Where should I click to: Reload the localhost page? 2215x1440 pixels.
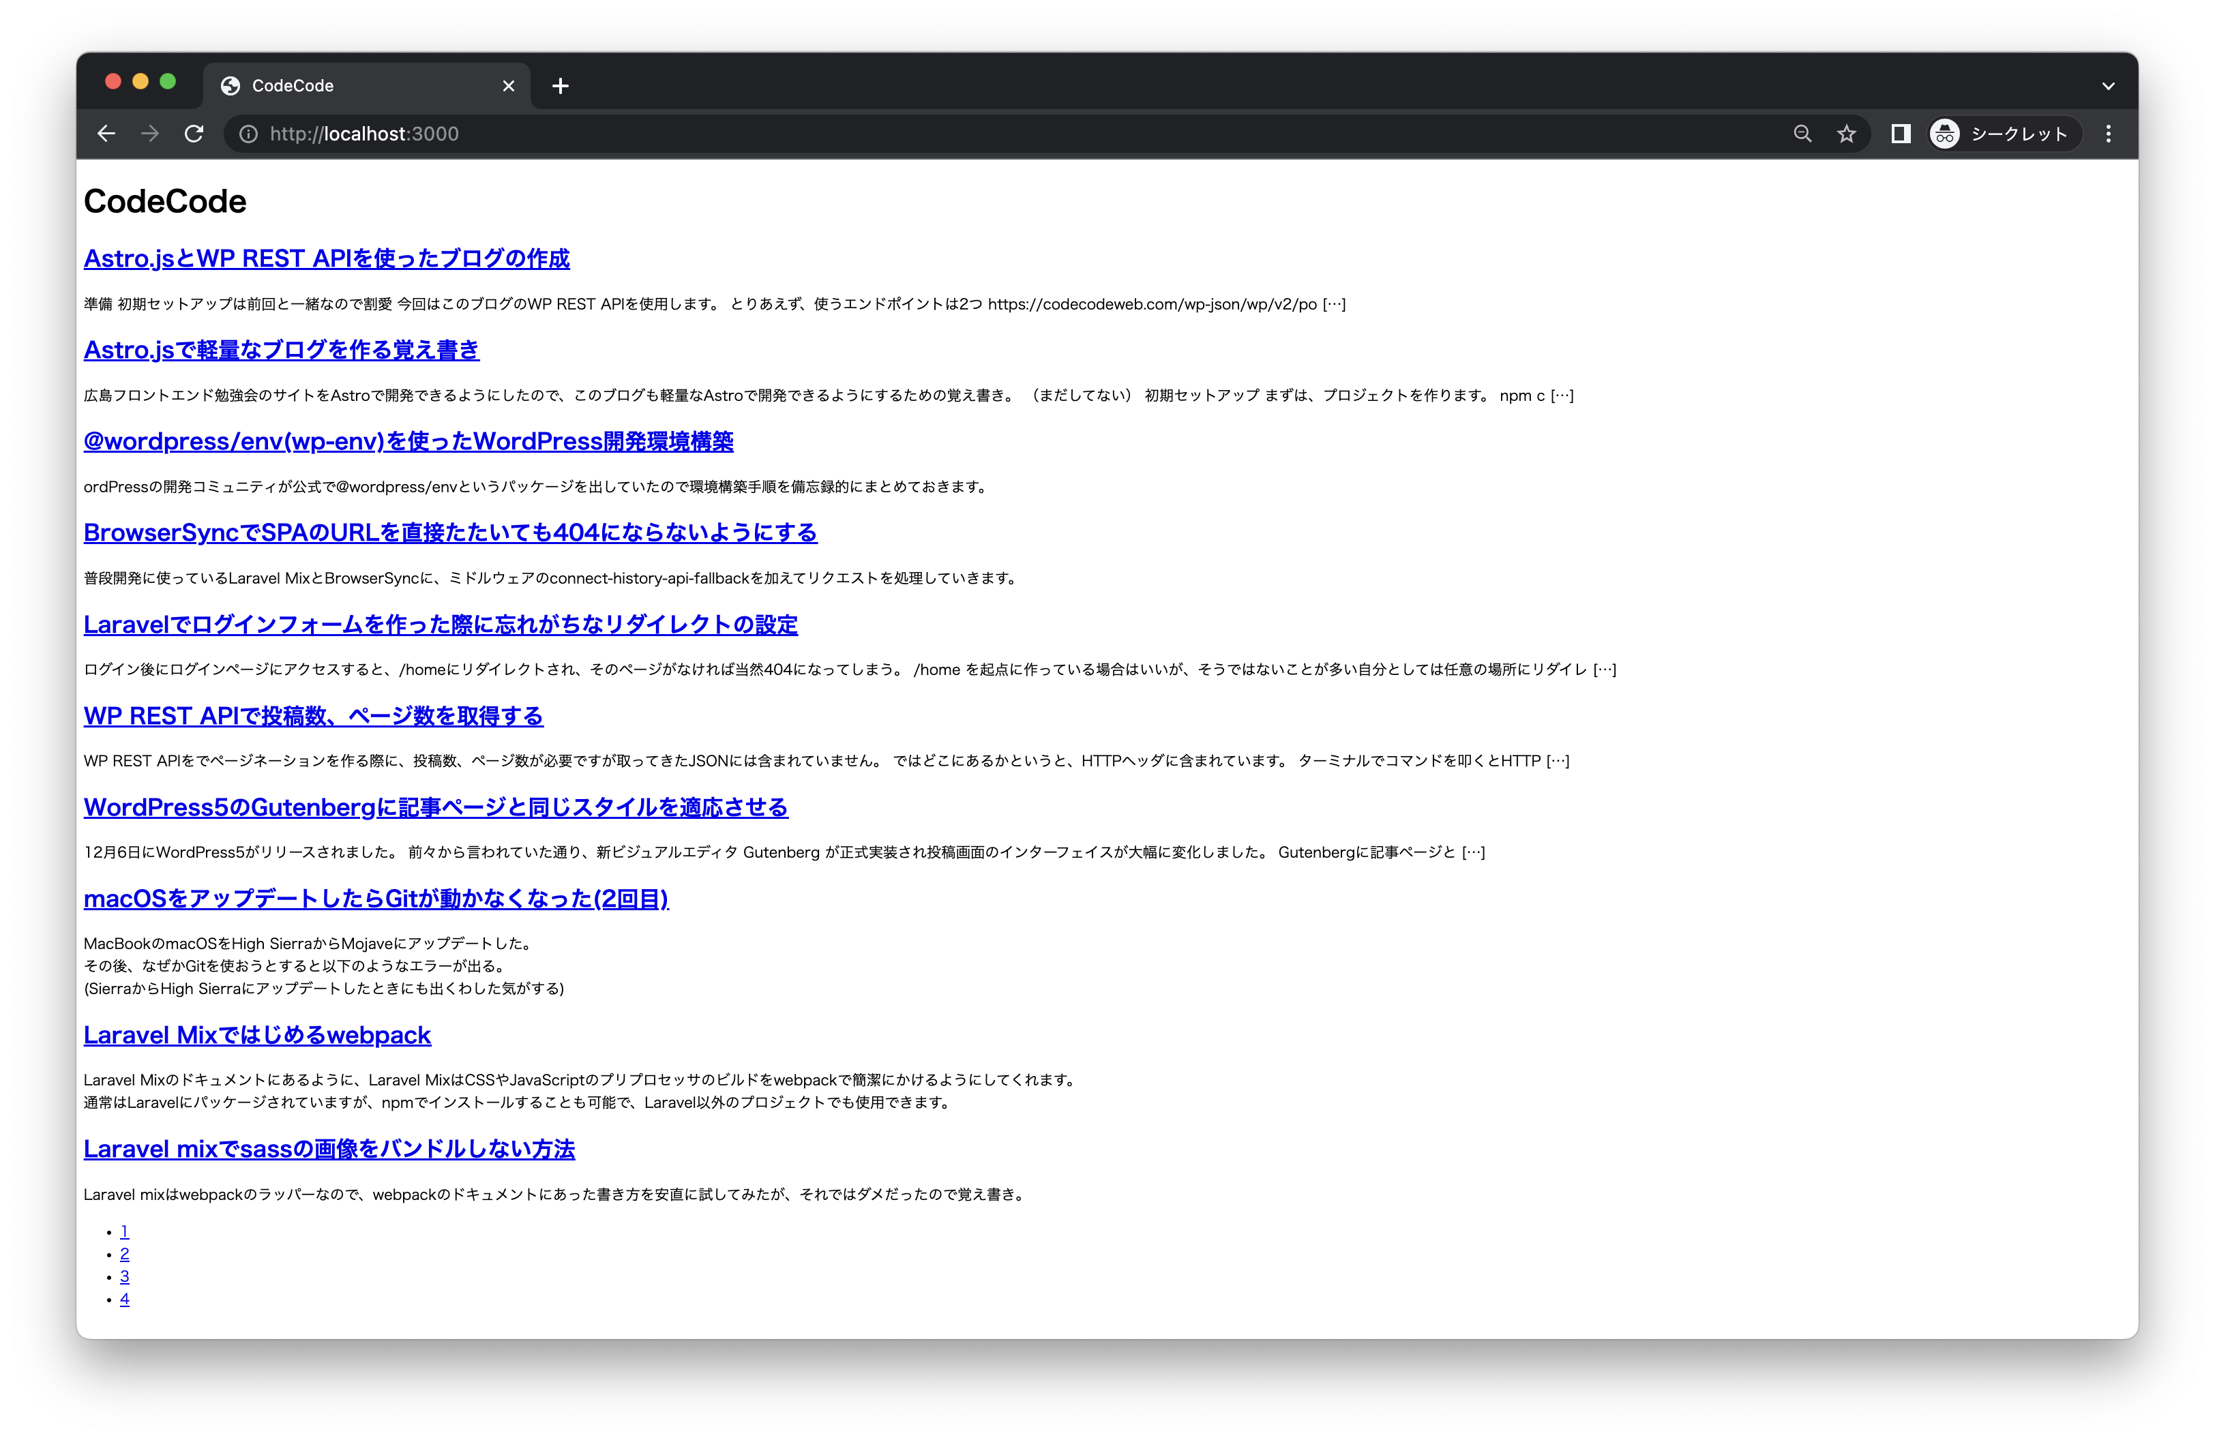[x=194, y=134]
